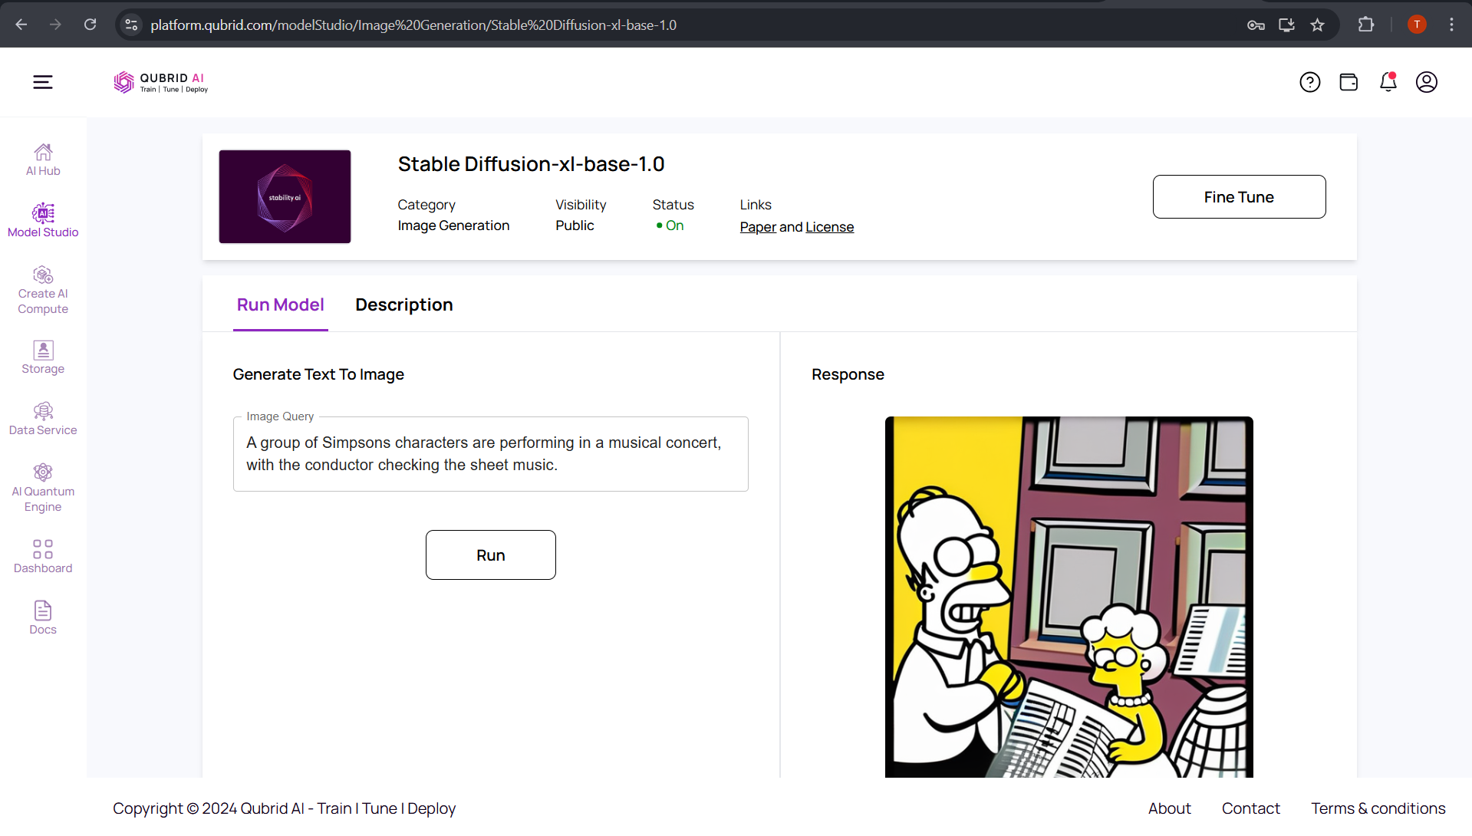This screenshot has height=836, width=1472.
Task: Click the 'Image Generation' category value
Action: tap(453, 225)
